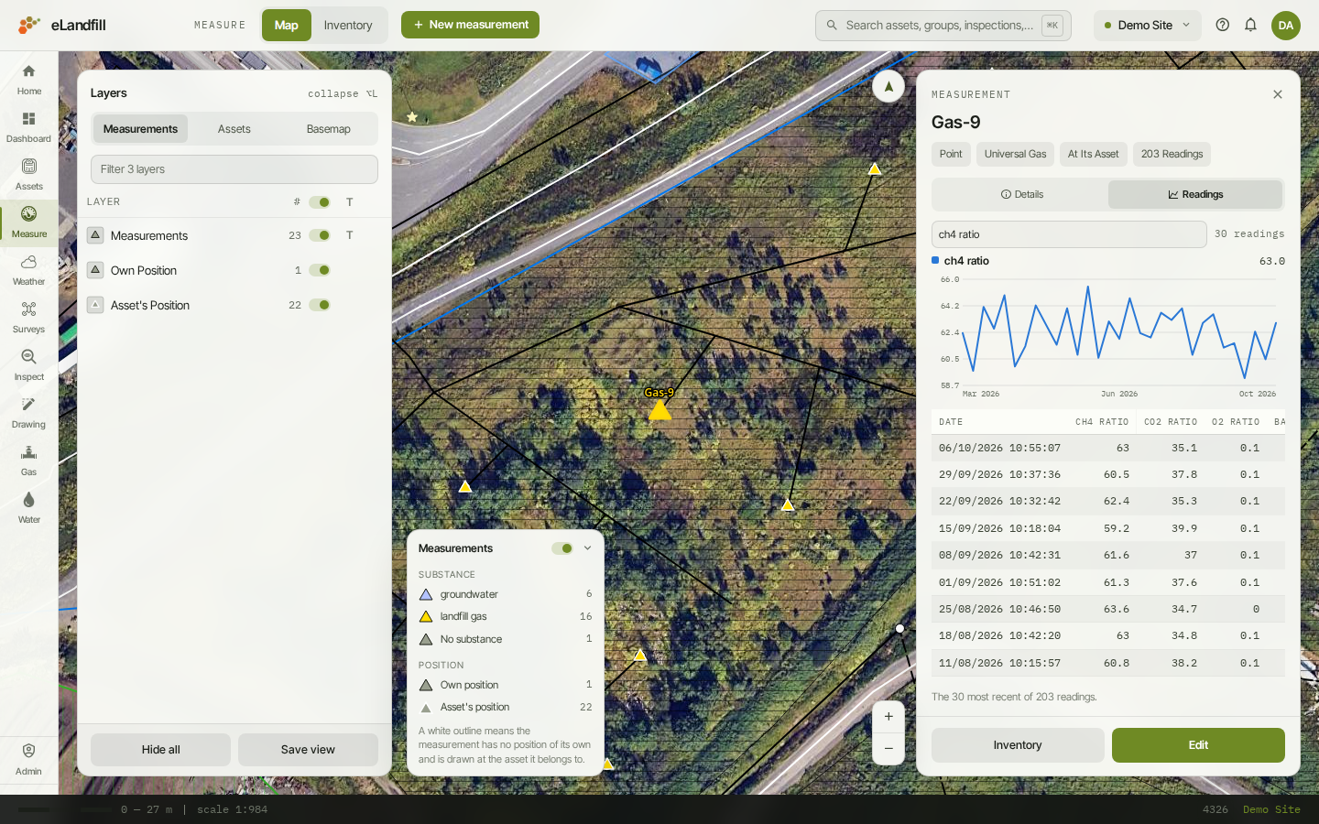Screen dimensions: 1319x824
Task: Close the Gas-9 measurement panel
Action: point(1278,94)
